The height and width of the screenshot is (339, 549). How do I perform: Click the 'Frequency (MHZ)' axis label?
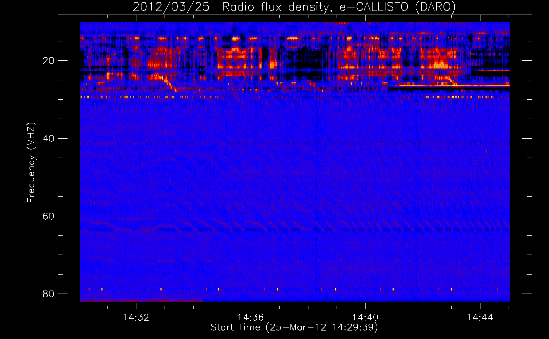31,162
